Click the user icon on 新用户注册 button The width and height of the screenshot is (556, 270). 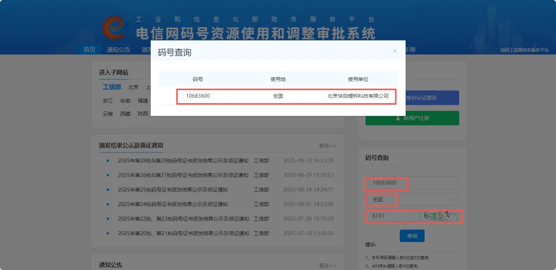tap(398, 118)
